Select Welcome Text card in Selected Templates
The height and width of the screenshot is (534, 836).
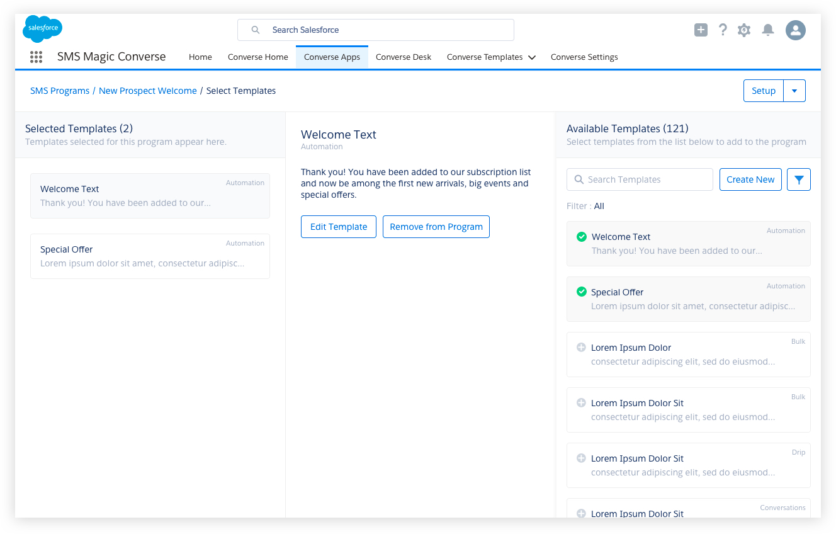pos(150,196)
